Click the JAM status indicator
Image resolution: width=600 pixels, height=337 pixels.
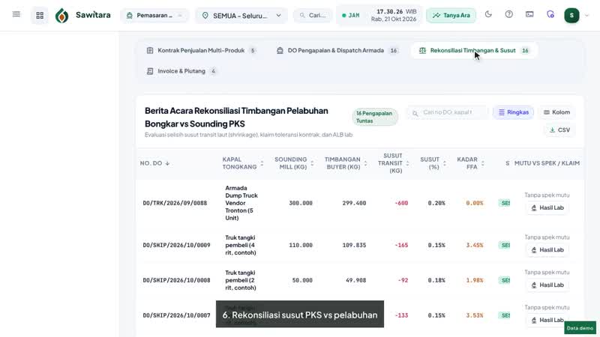[x=350, y=16]
